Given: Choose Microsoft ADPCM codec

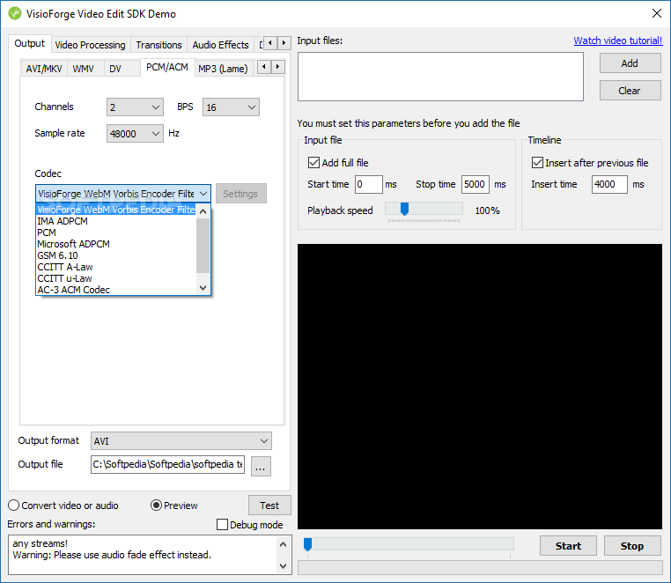Looking at the screenshot, I should click(116, 244).
